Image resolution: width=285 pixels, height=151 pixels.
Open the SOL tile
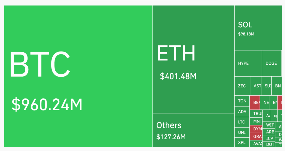click(x=258, y=28)
